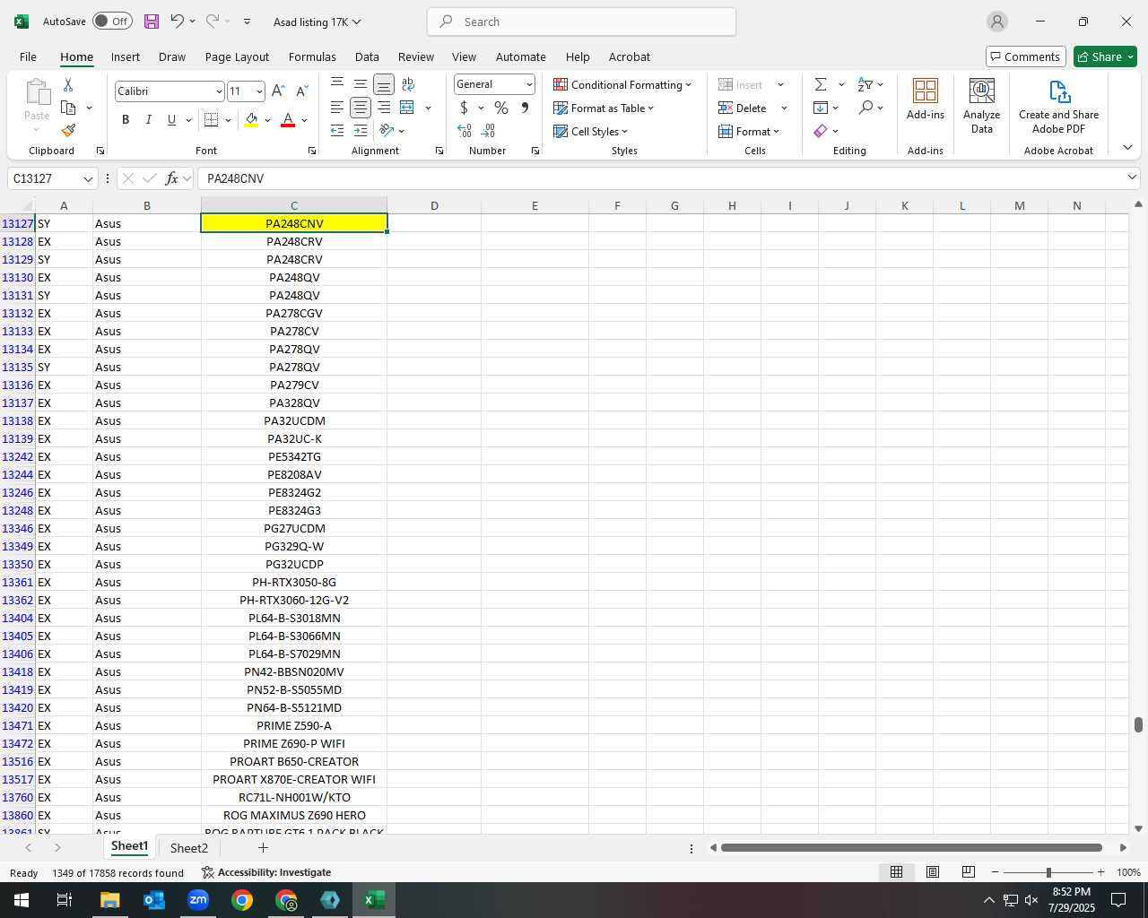Select cell containing PRIME Z590-A

coord(294,725)
